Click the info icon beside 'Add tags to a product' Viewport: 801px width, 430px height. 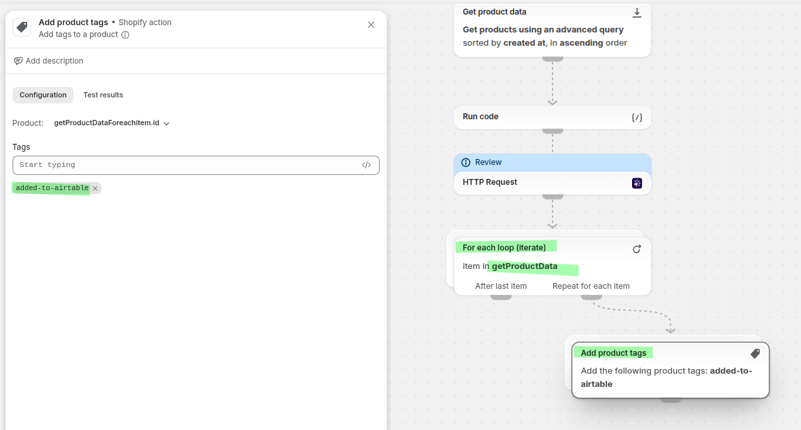point(125,35)
